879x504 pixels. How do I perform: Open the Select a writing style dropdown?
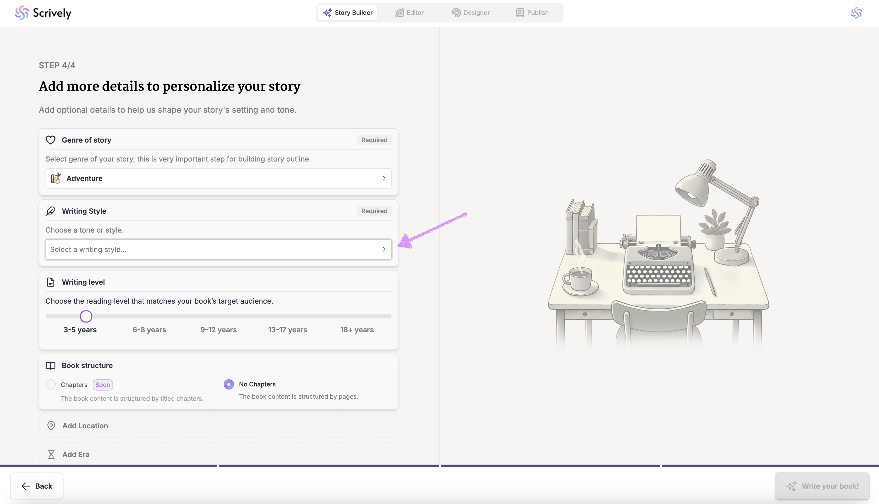(x=218, y=249)
